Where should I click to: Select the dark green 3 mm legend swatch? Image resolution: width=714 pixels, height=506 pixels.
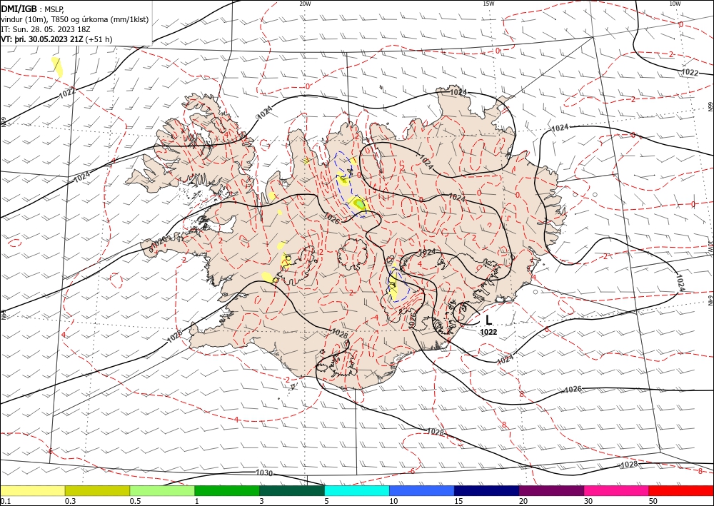click(292, 490)
